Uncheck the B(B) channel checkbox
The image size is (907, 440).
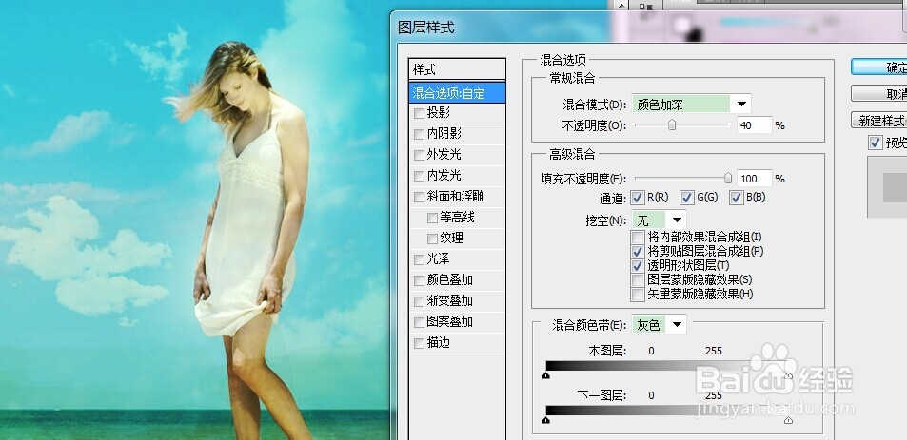point(737,198)
